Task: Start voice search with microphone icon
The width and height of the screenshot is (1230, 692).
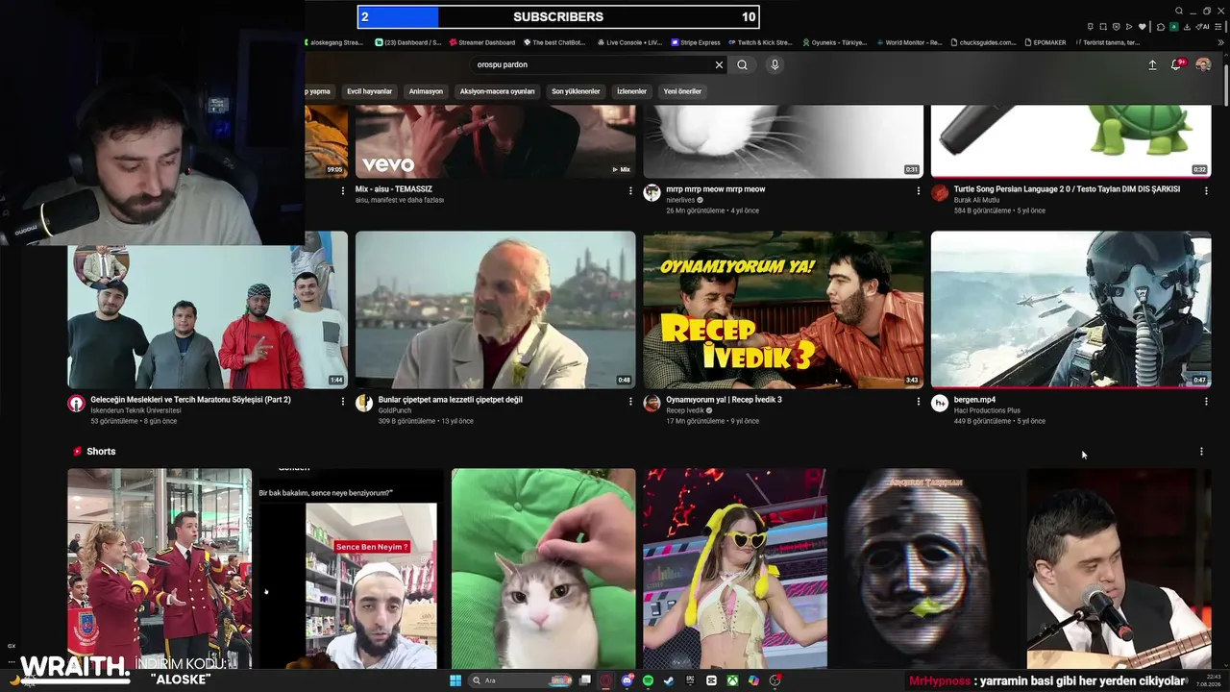Action: click(x=775, y=64)
